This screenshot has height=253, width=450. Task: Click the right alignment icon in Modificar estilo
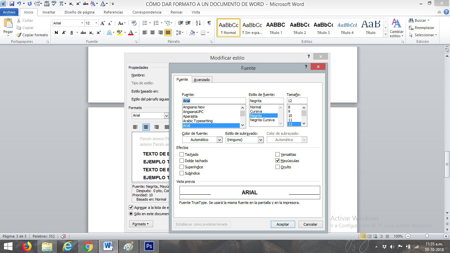pyautogui.click(x=156, y=127)
